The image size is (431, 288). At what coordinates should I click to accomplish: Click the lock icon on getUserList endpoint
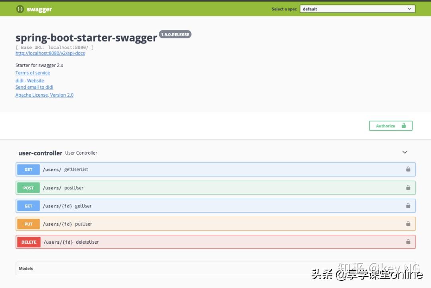coord(408,169)
